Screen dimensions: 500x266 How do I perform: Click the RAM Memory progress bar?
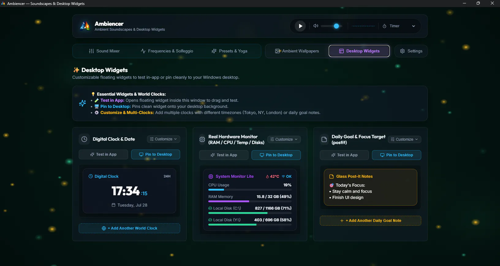(250, 201)
